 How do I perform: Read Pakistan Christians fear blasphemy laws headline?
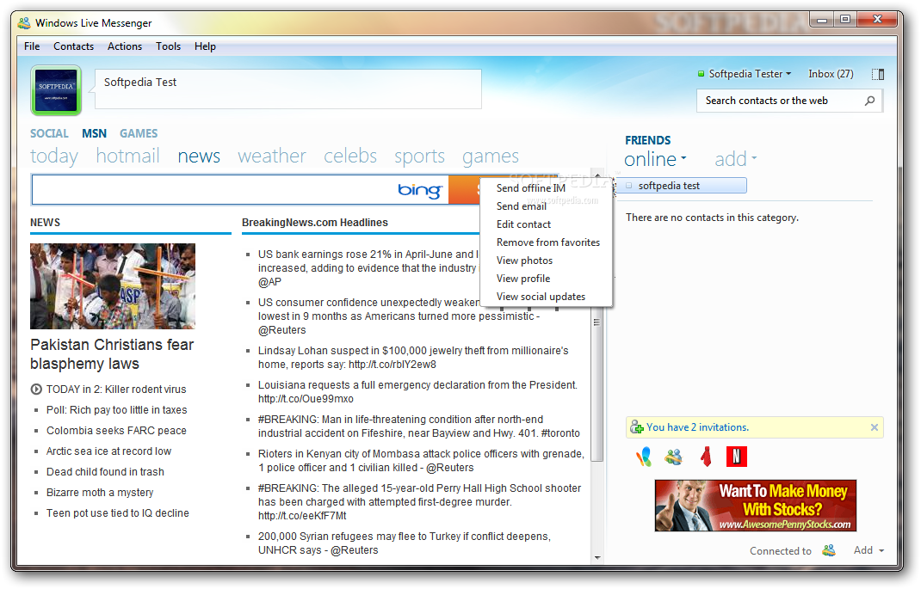point(112,353)
